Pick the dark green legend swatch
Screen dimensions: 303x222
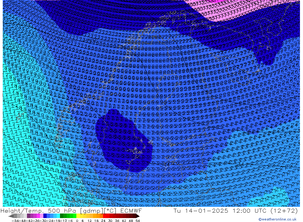coord(62,216)
